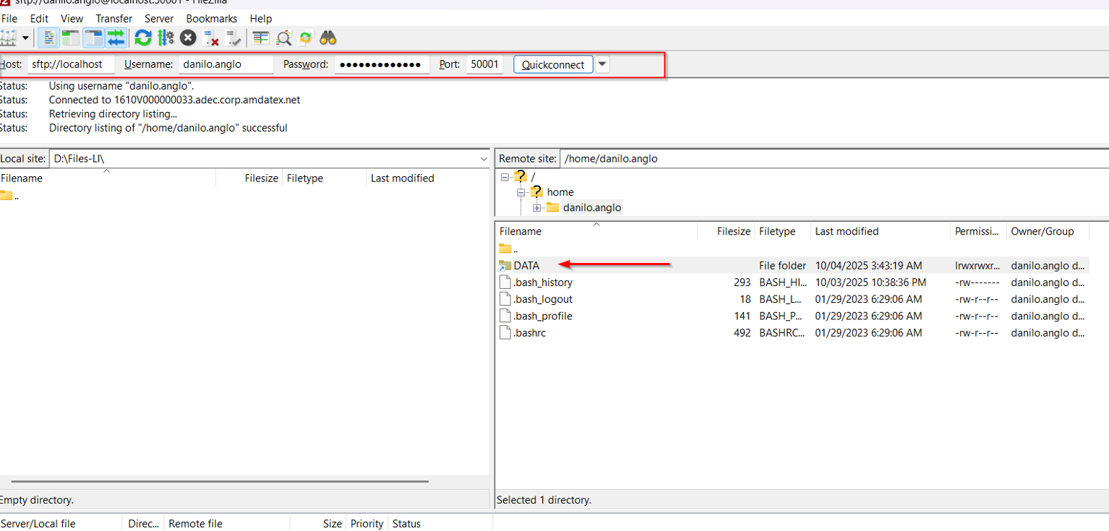Click the process queue toolbar icon
The image size is (1109, 531).
click(166, 38)
